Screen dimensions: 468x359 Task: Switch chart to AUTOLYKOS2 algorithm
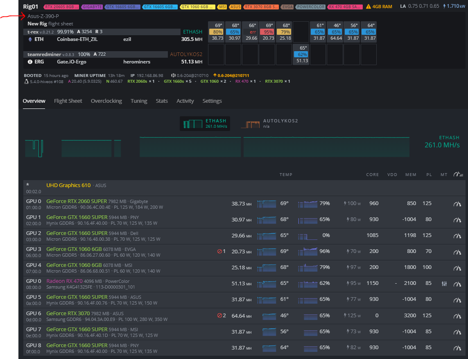(x=269, y=123)
